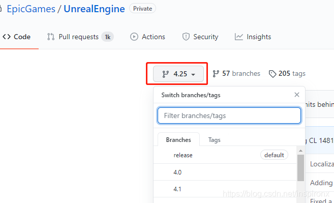Click the pull request icon
334x203 pixels.
point(51,37)
